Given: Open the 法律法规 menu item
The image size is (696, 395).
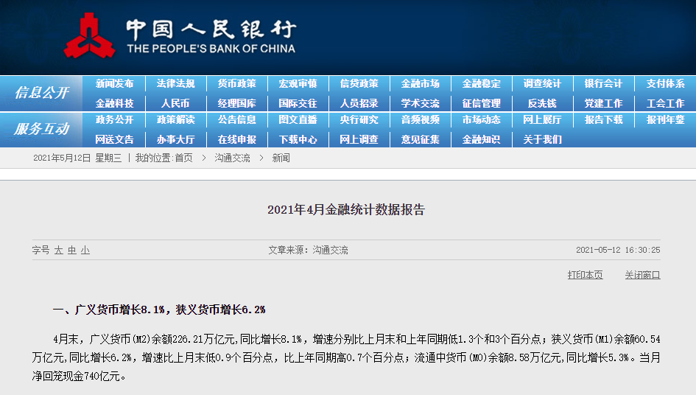Looking at the screenshot, I should pyautogui.click(x=176, y=83).
